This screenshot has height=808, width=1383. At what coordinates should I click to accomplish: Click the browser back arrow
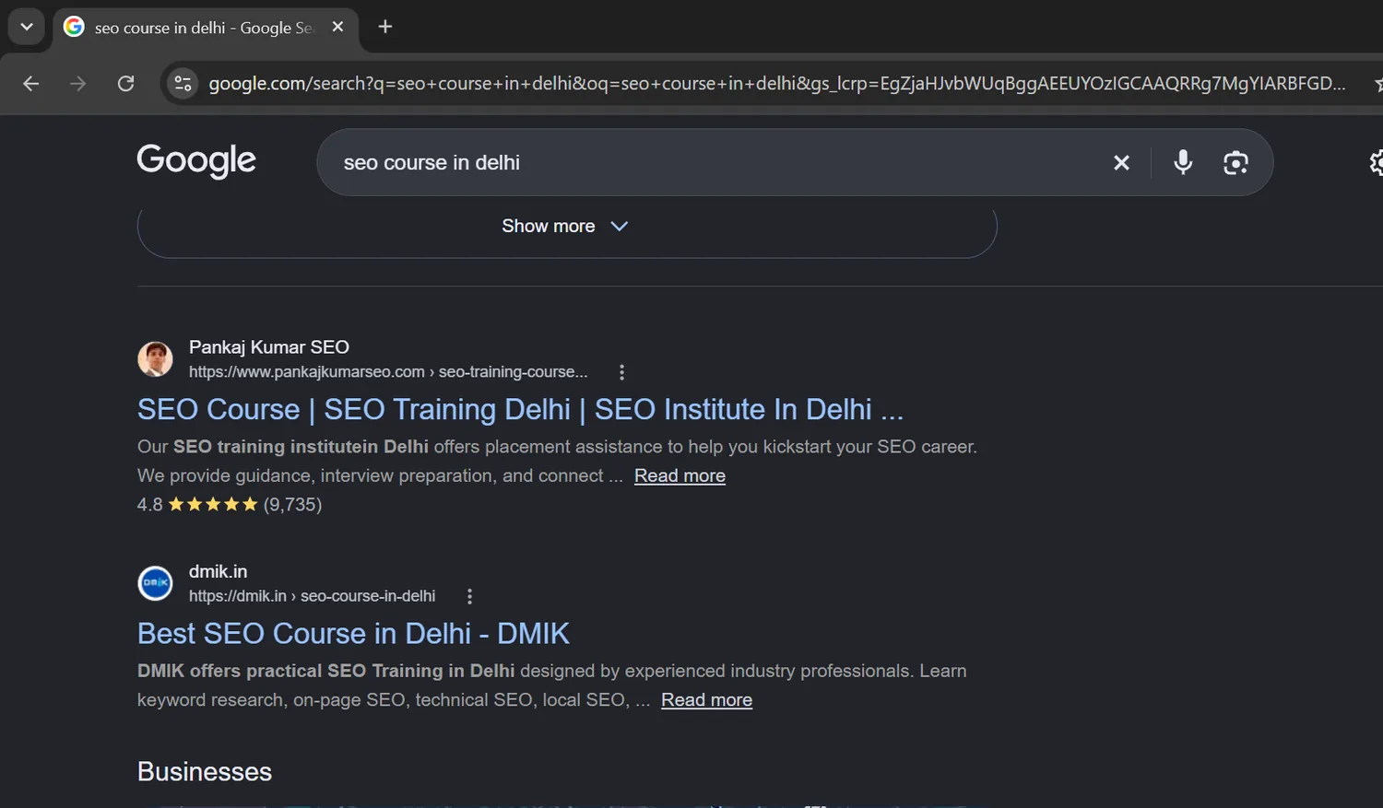tap(30, 84)
